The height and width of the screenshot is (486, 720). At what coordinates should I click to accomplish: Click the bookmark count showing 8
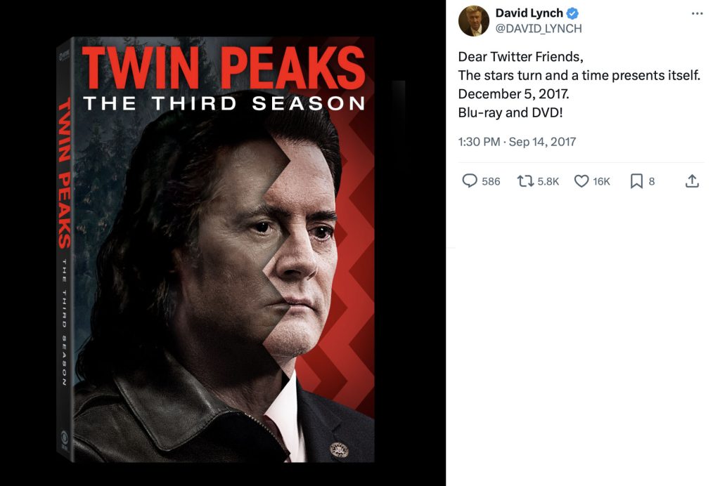651,181
